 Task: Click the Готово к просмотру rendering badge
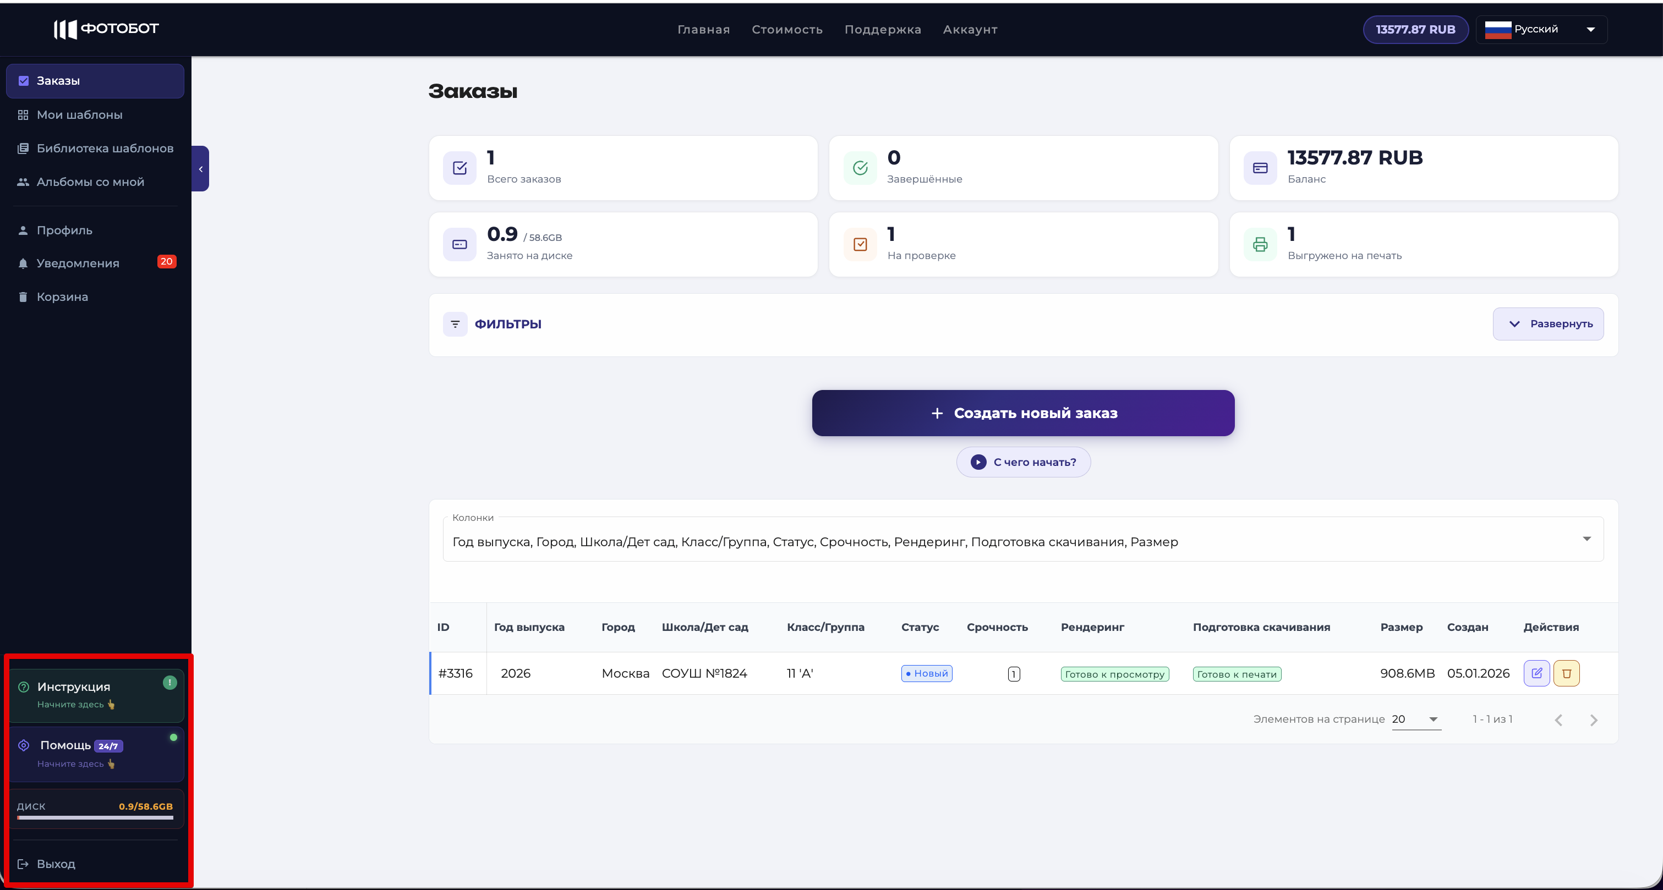click(x=1114, y=674)
